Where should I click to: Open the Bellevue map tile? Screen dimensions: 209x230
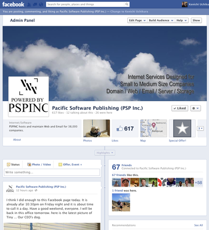tap(154, 128)
